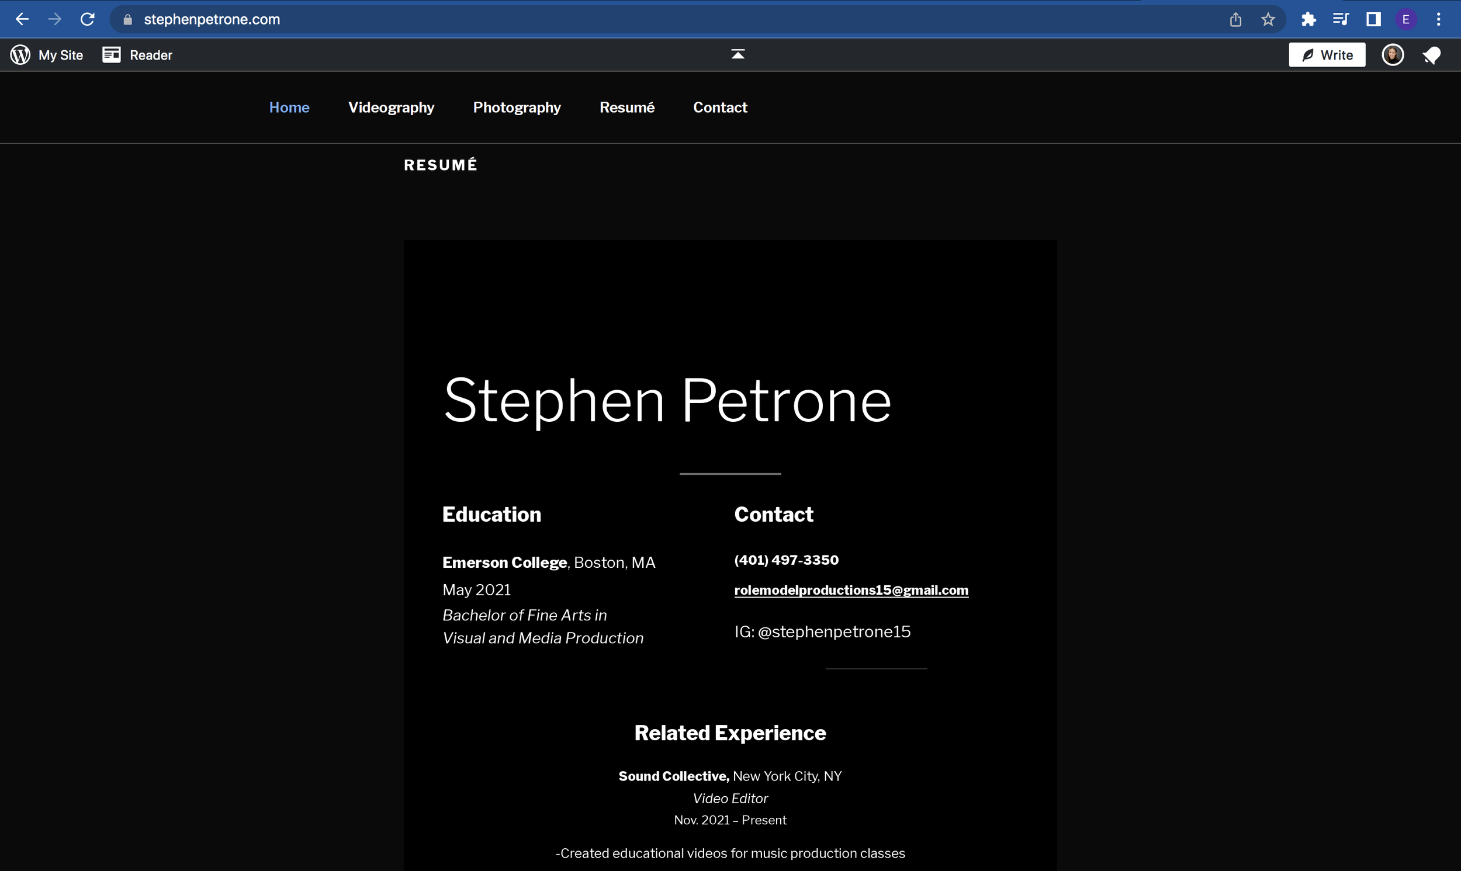Open Chrome three-dot menu

1438,19
